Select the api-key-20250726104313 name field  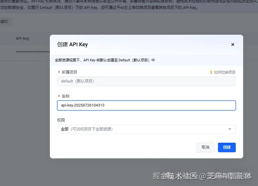146,105
